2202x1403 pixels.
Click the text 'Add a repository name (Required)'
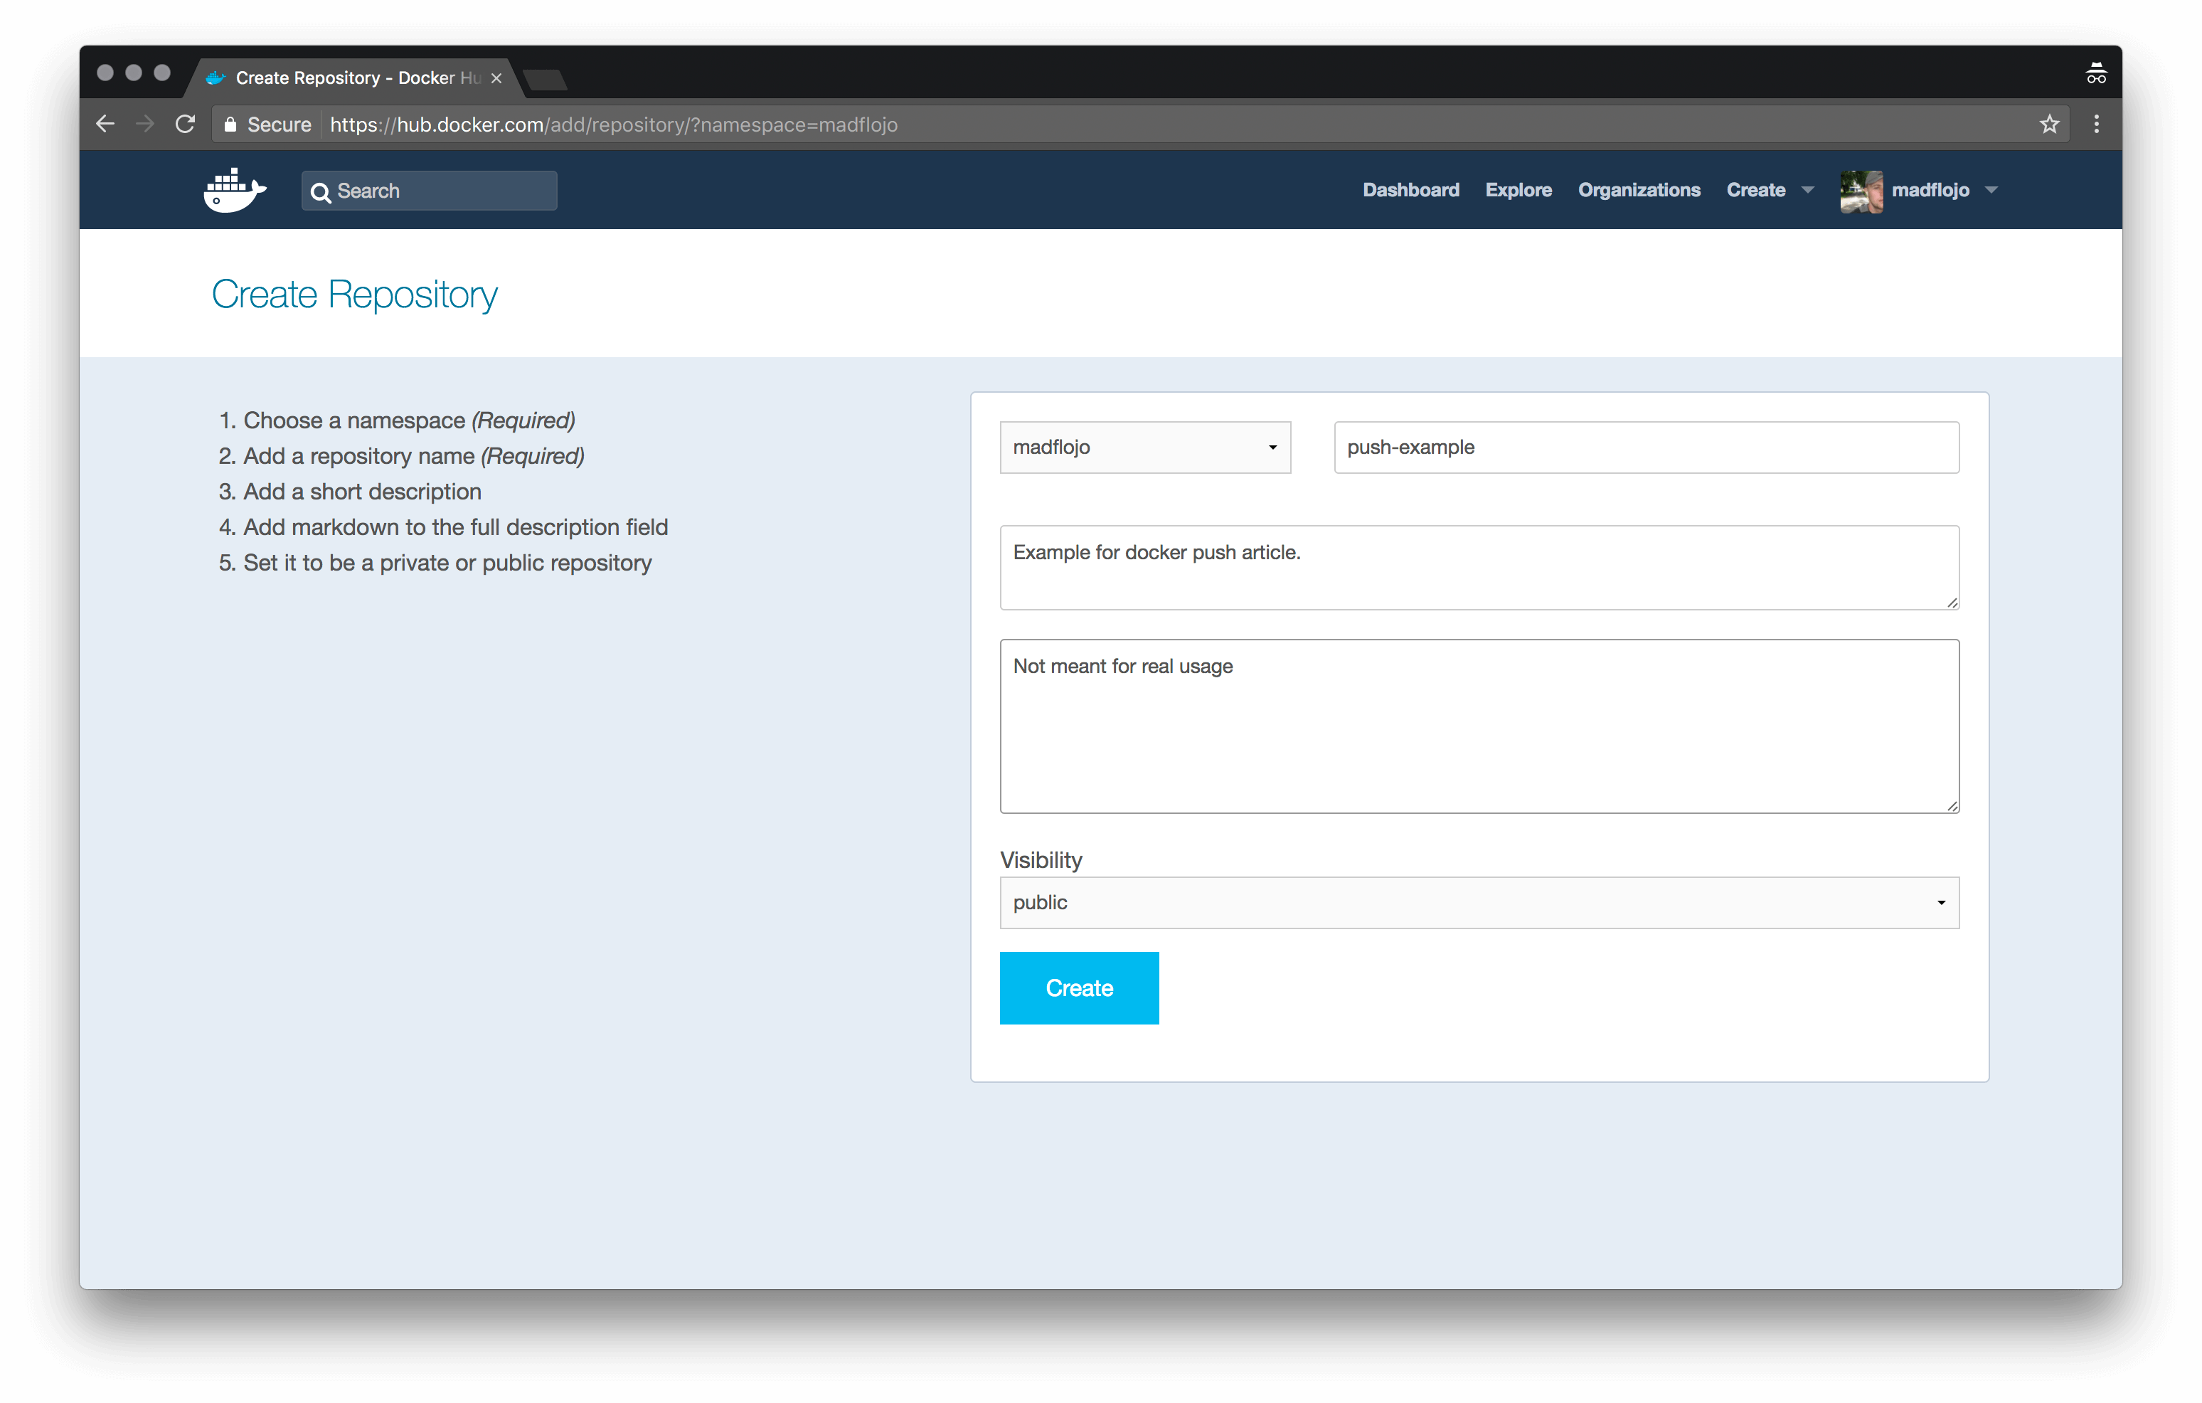tap(413, 456)
